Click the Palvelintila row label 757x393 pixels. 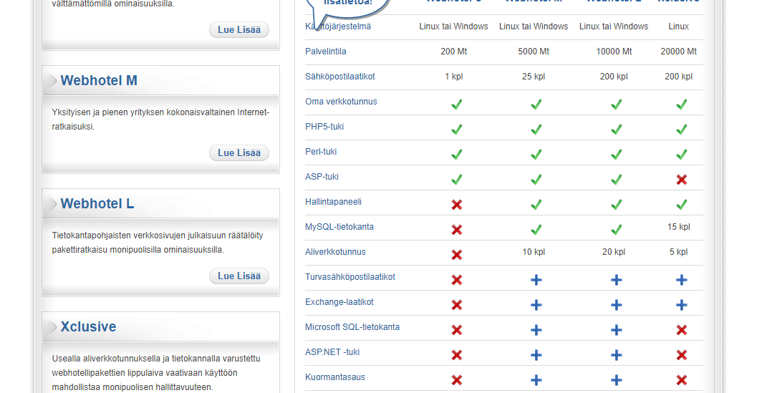[x=325, y=51]
